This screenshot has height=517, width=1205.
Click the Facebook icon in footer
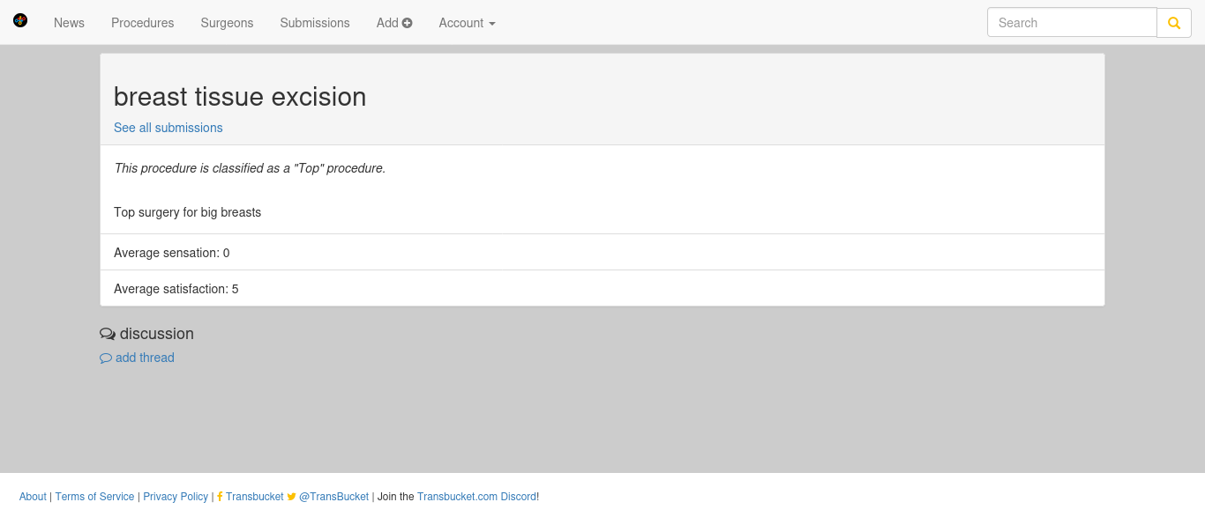click(220, 497)
